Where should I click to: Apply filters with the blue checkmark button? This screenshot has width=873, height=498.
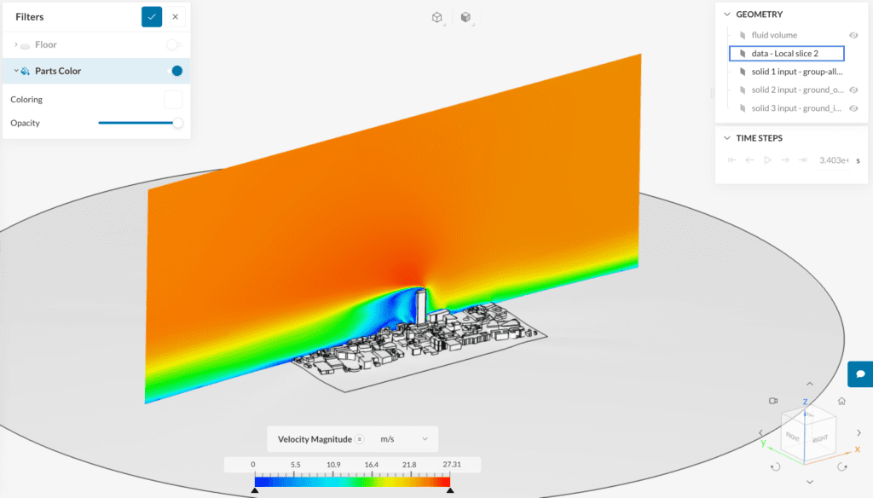click(150, 16)
